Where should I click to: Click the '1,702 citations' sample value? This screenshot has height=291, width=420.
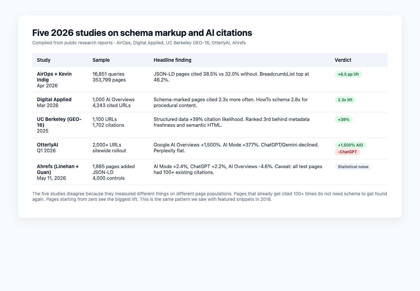(x=108, y=125)
